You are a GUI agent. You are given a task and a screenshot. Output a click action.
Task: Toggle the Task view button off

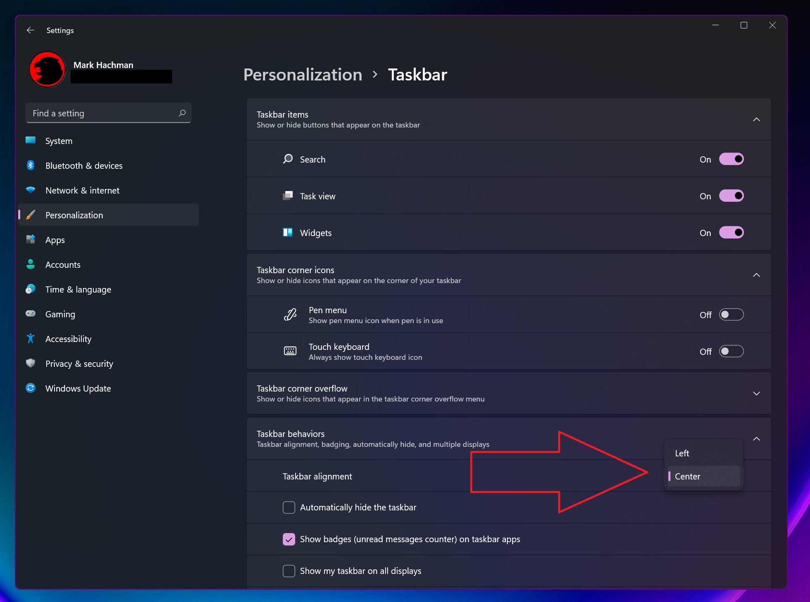731,196
